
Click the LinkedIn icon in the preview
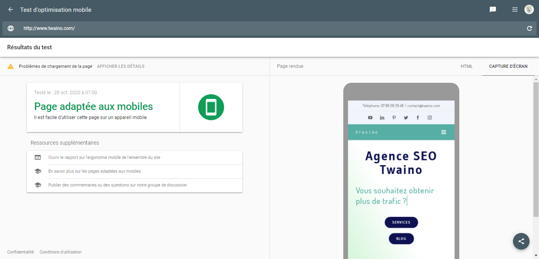pyautogui.click(x=382, y=117)
